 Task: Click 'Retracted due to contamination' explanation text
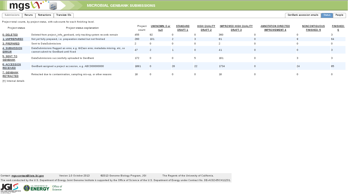tap(71, 74)
